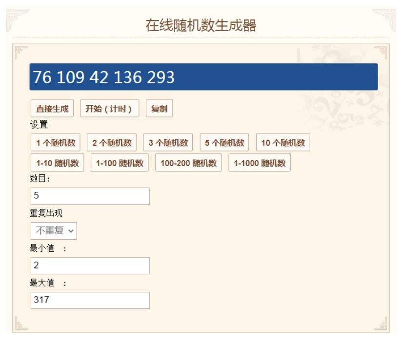Choose the 2 个随机数 preset
The image size is (402, 341).
coord(112,142)
